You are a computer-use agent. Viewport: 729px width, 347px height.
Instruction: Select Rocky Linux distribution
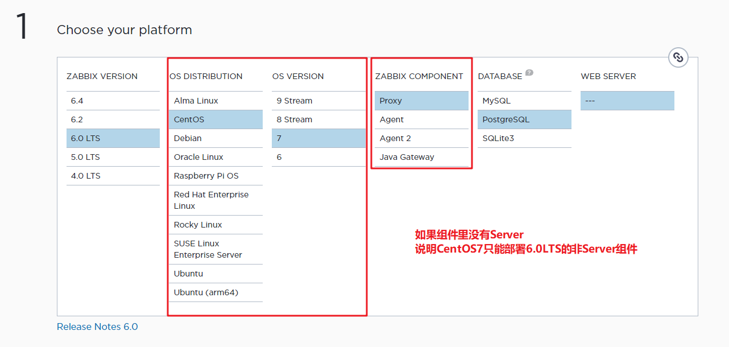coord(216,225)
